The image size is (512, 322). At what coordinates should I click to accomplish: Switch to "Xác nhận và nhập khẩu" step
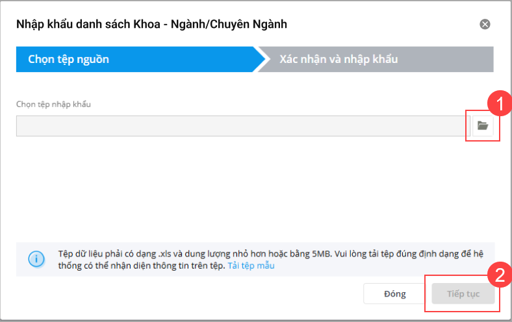pyautogui.click(x=339, y=60)
